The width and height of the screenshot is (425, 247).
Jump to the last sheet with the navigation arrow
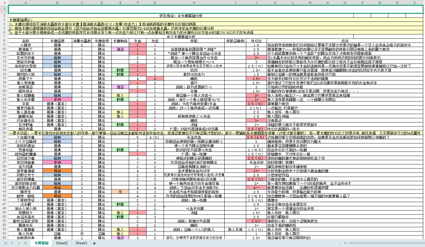pos(25,243)
